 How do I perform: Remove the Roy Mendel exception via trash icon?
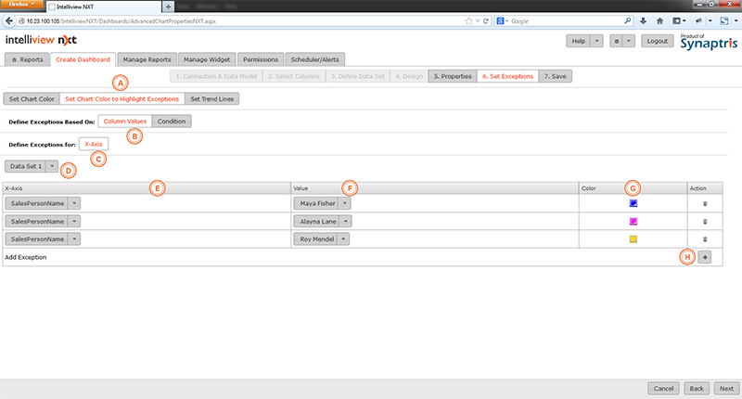pyautogui.click(x=705, y=239)
